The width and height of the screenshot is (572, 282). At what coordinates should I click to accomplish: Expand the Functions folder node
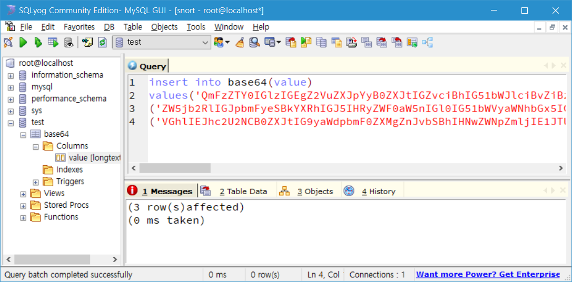[23, 218]
